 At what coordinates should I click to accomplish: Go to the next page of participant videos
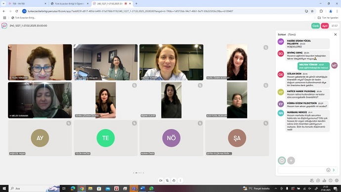pyautogui.click(x=143, y=173)
